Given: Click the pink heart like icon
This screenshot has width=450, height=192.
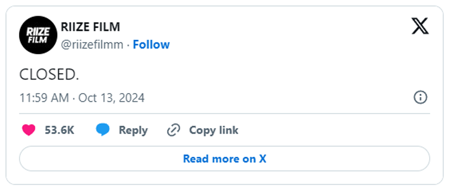Looking at the screenshot, I should click(29, 130).
